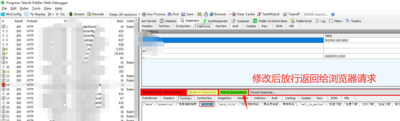Sort sessions by Body column

click(x=120, y=21)
